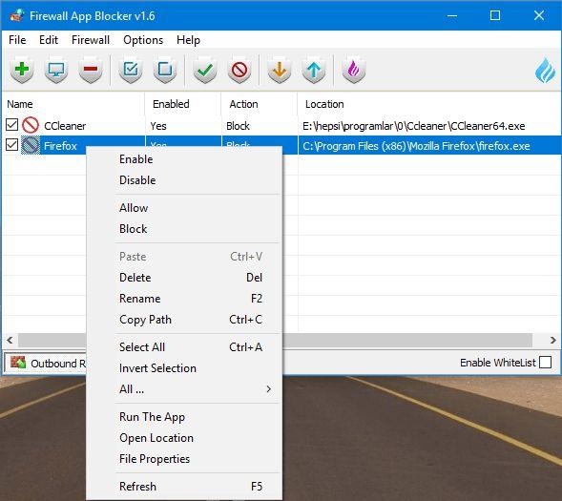Click the red minus Delete icon
Screen dimensions: 562x501
(91, 70)
